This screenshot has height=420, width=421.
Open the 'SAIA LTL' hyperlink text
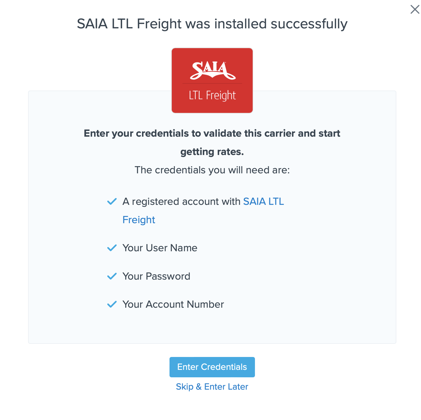coord(263,202)
